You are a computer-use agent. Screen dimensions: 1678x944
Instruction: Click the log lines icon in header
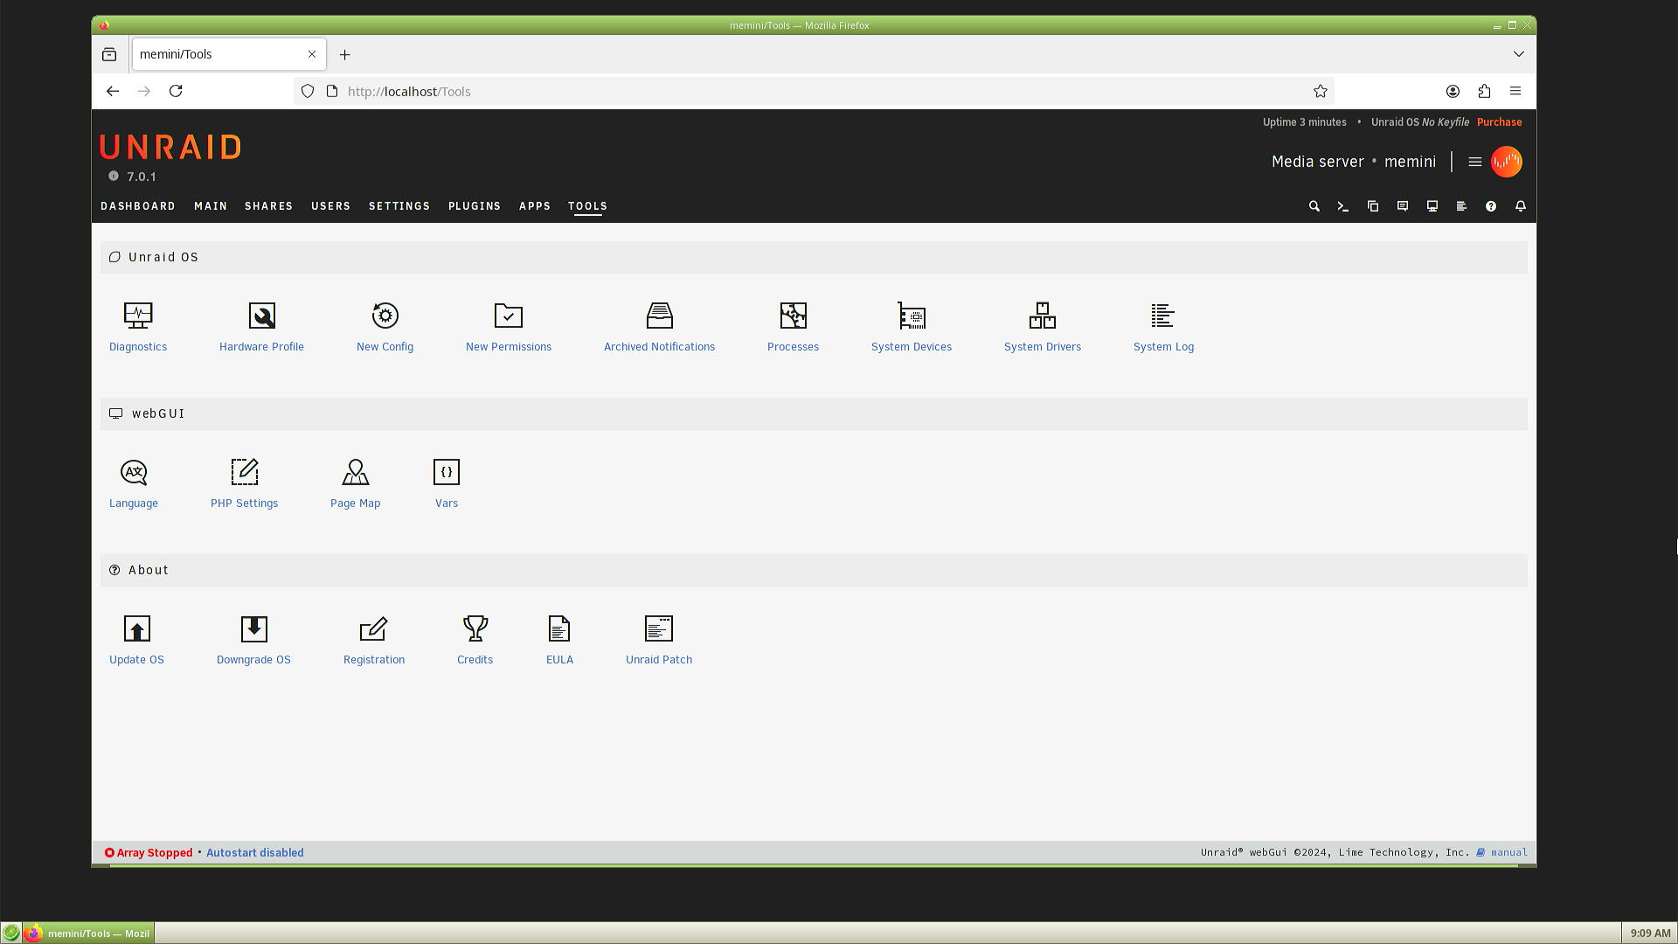point(1461,206)
